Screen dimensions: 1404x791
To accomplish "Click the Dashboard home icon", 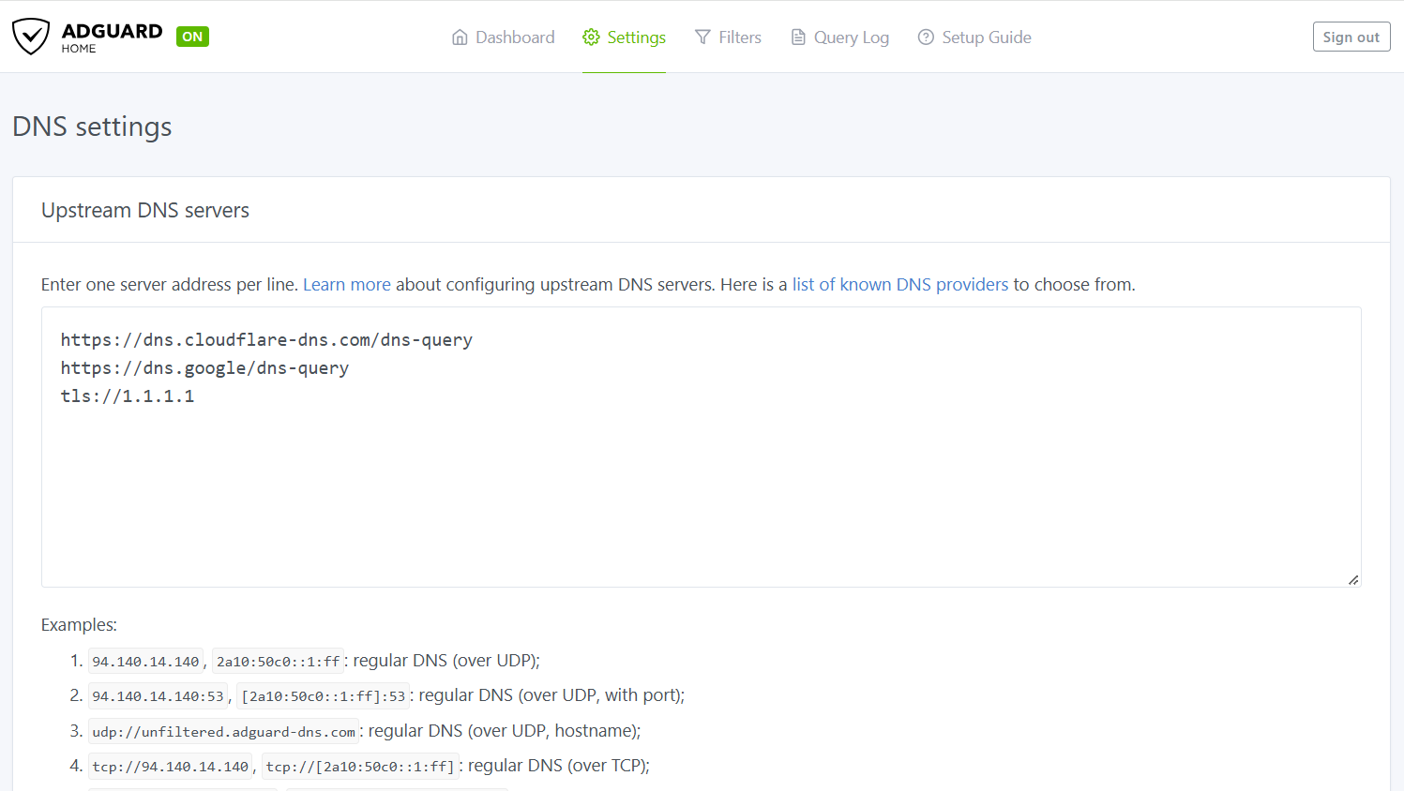I will 460,37.
